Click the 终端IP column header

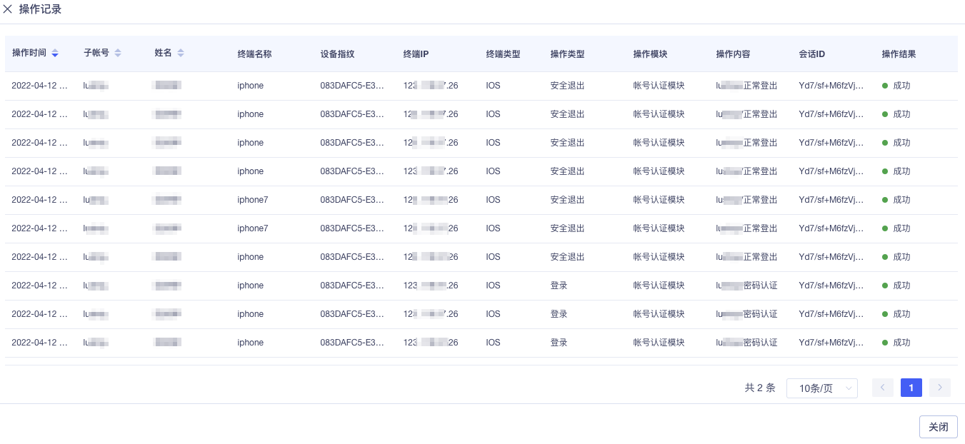tap(416, 54)
